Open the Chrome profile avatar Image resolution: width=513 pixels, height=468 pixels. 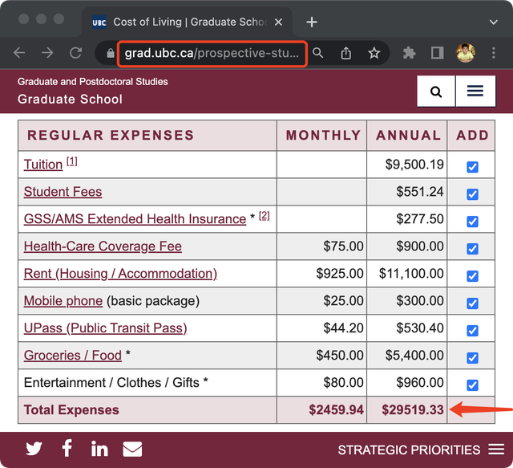pos(466,53)
